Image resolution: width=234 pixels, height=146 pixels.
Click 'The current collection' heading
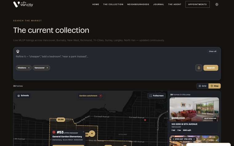51,30
